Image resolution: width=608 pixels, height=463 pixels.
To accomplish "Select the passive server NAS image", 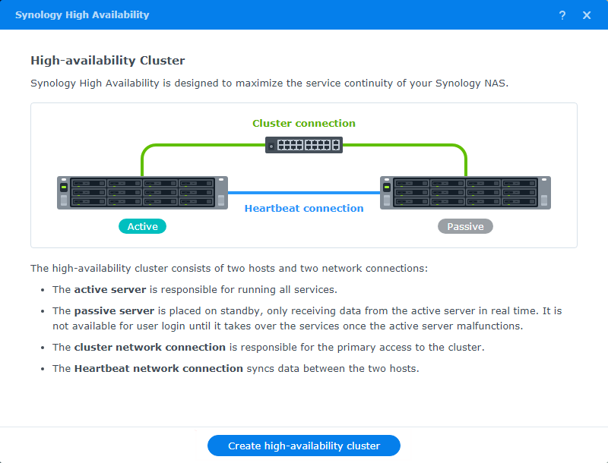I will pyautogui.click(x=465, y=193).
